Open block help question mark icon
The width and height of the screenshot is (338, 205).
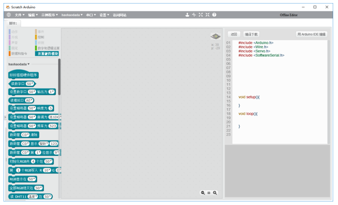pyautogui.click(x=214, y=15)
